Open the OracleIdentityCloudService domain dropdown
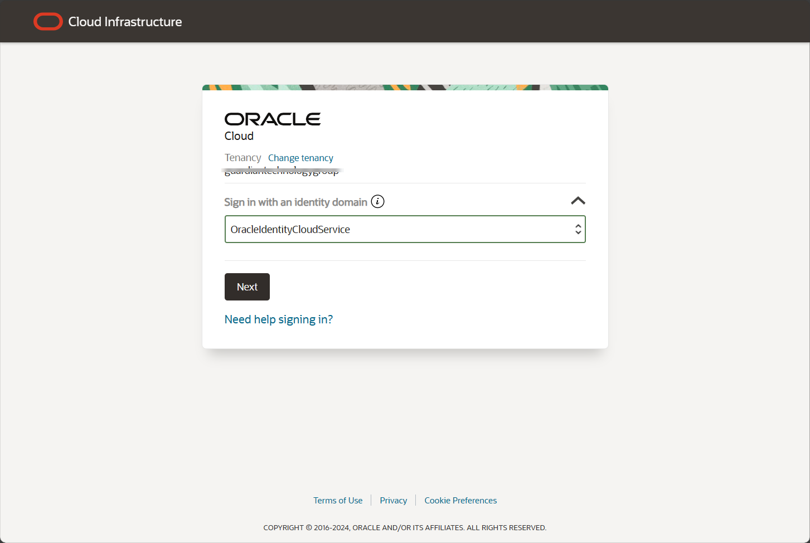The height and width of the screenshot is (543, 810). [x=405, y=229]
